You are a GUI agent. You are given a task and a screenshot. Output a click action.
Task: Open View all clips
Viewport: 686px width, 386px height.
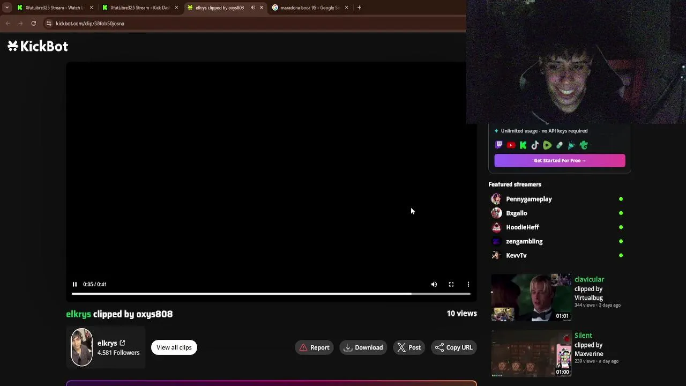(x=174, y=347)
